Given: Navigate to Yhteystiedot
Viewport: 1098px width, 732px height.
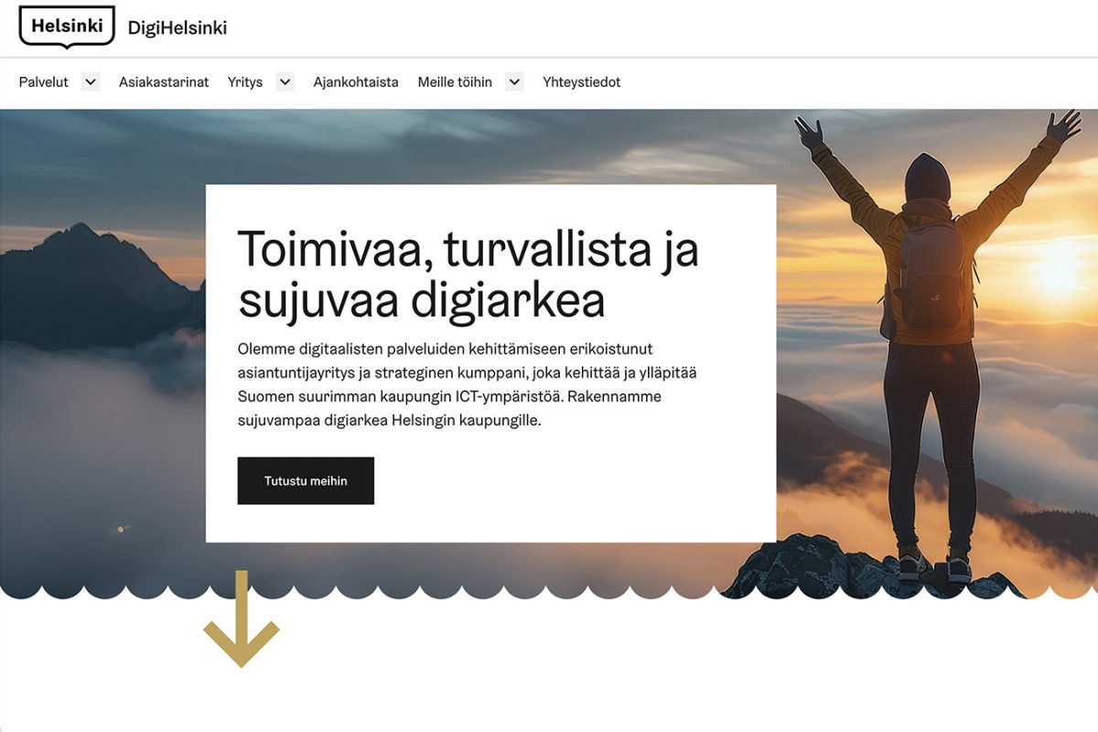Looking at the screenshot, I should (581, 82).
